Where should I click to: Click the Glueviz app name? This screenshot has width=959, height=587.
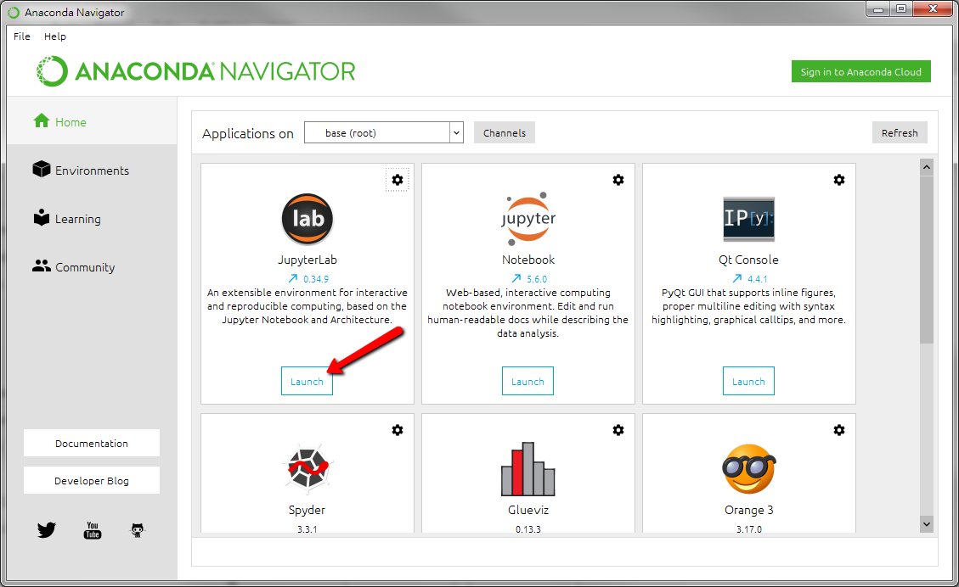coord(527,510)
